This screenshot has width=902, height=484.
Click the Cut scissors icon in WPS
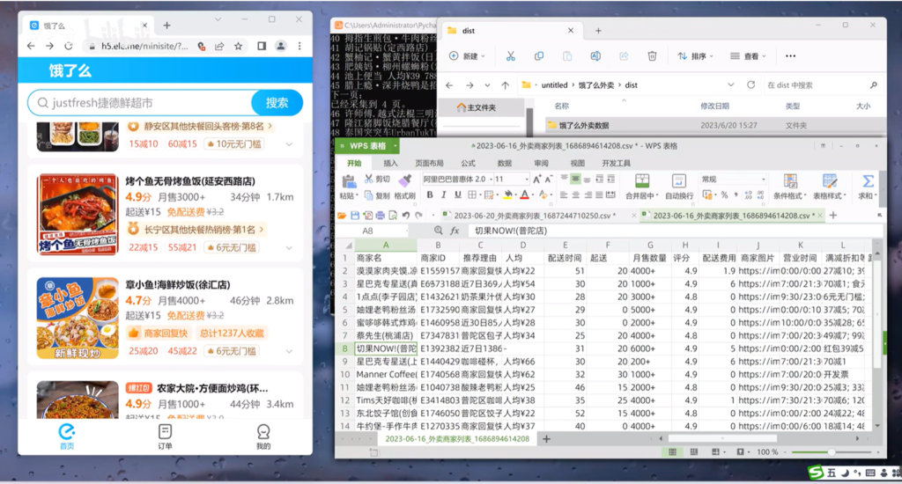[369, 180]
